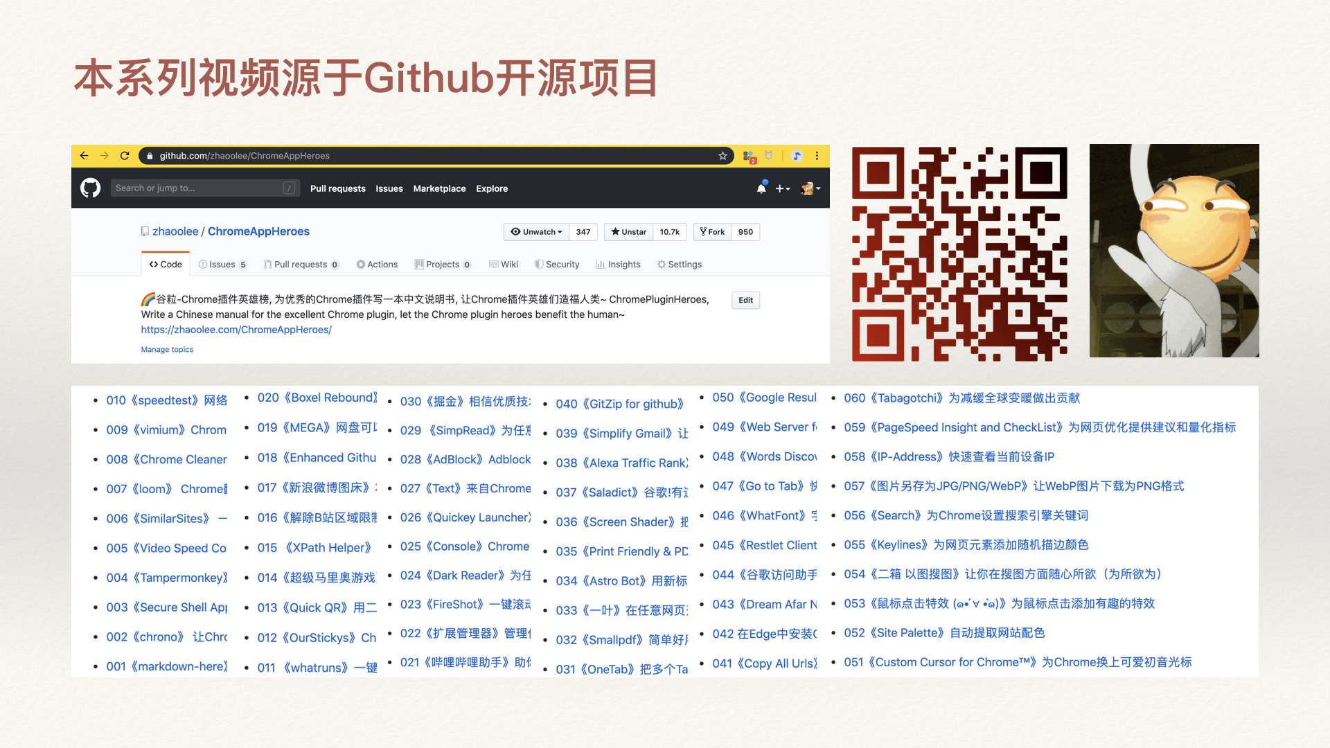Open the plus create-new dropdown
Viewport: 1330px width, 748px height.
(782, 188)
